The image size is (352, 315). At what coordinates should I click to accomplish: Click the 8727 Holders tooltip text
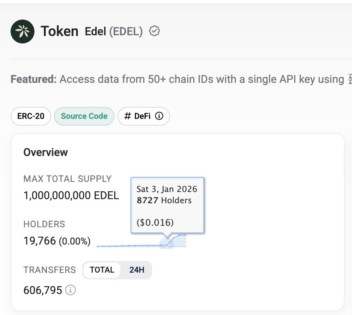(x=164, y=200)
